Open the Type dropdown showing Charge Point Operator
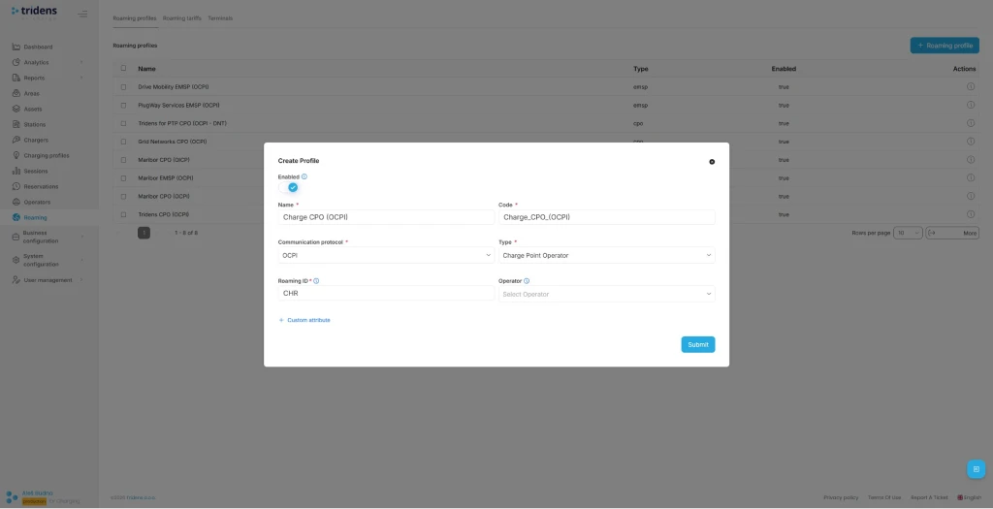The width and height of the screenshot is (993, 509). [x=607, y=256]
